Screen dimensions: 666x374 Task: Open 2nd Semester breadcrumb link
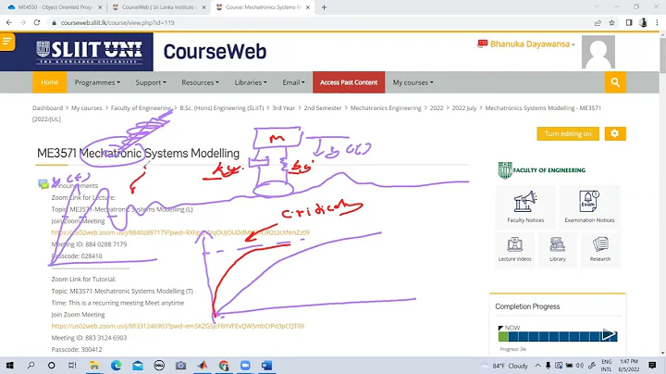pos(323,108)
